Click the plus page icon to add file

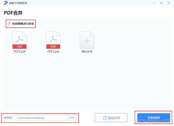point(87,40)
